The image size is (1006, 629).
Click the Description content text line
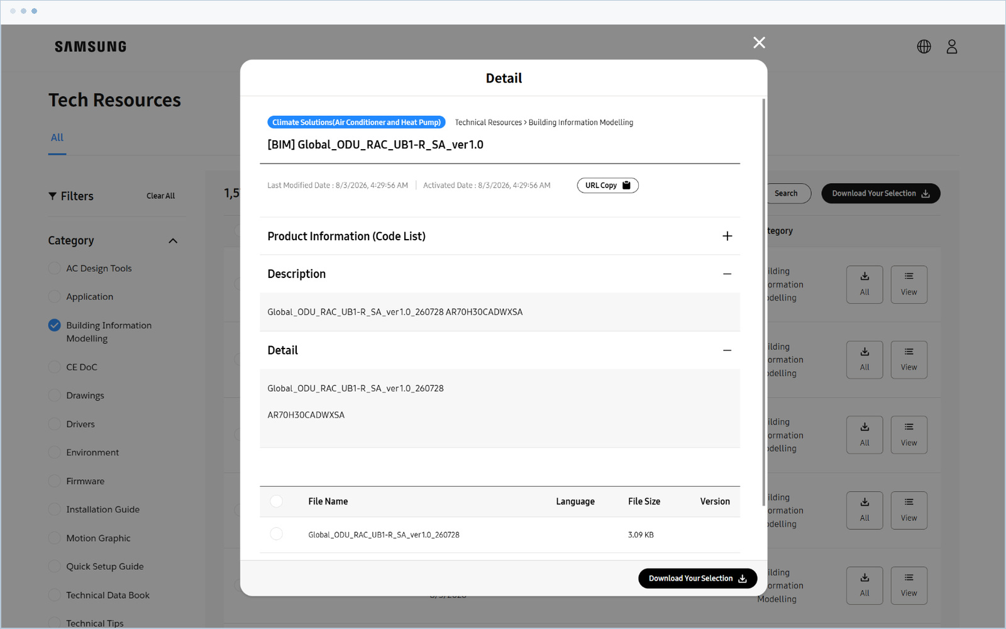395,312
